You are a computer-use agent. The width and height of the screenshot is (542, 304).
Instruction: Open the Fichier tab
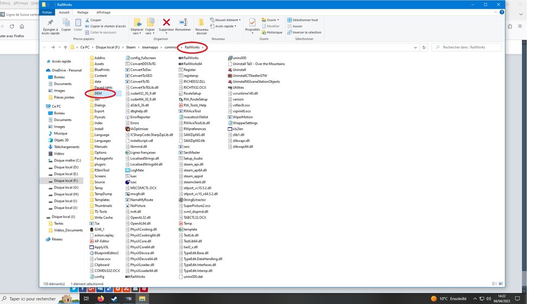(47, 12)
